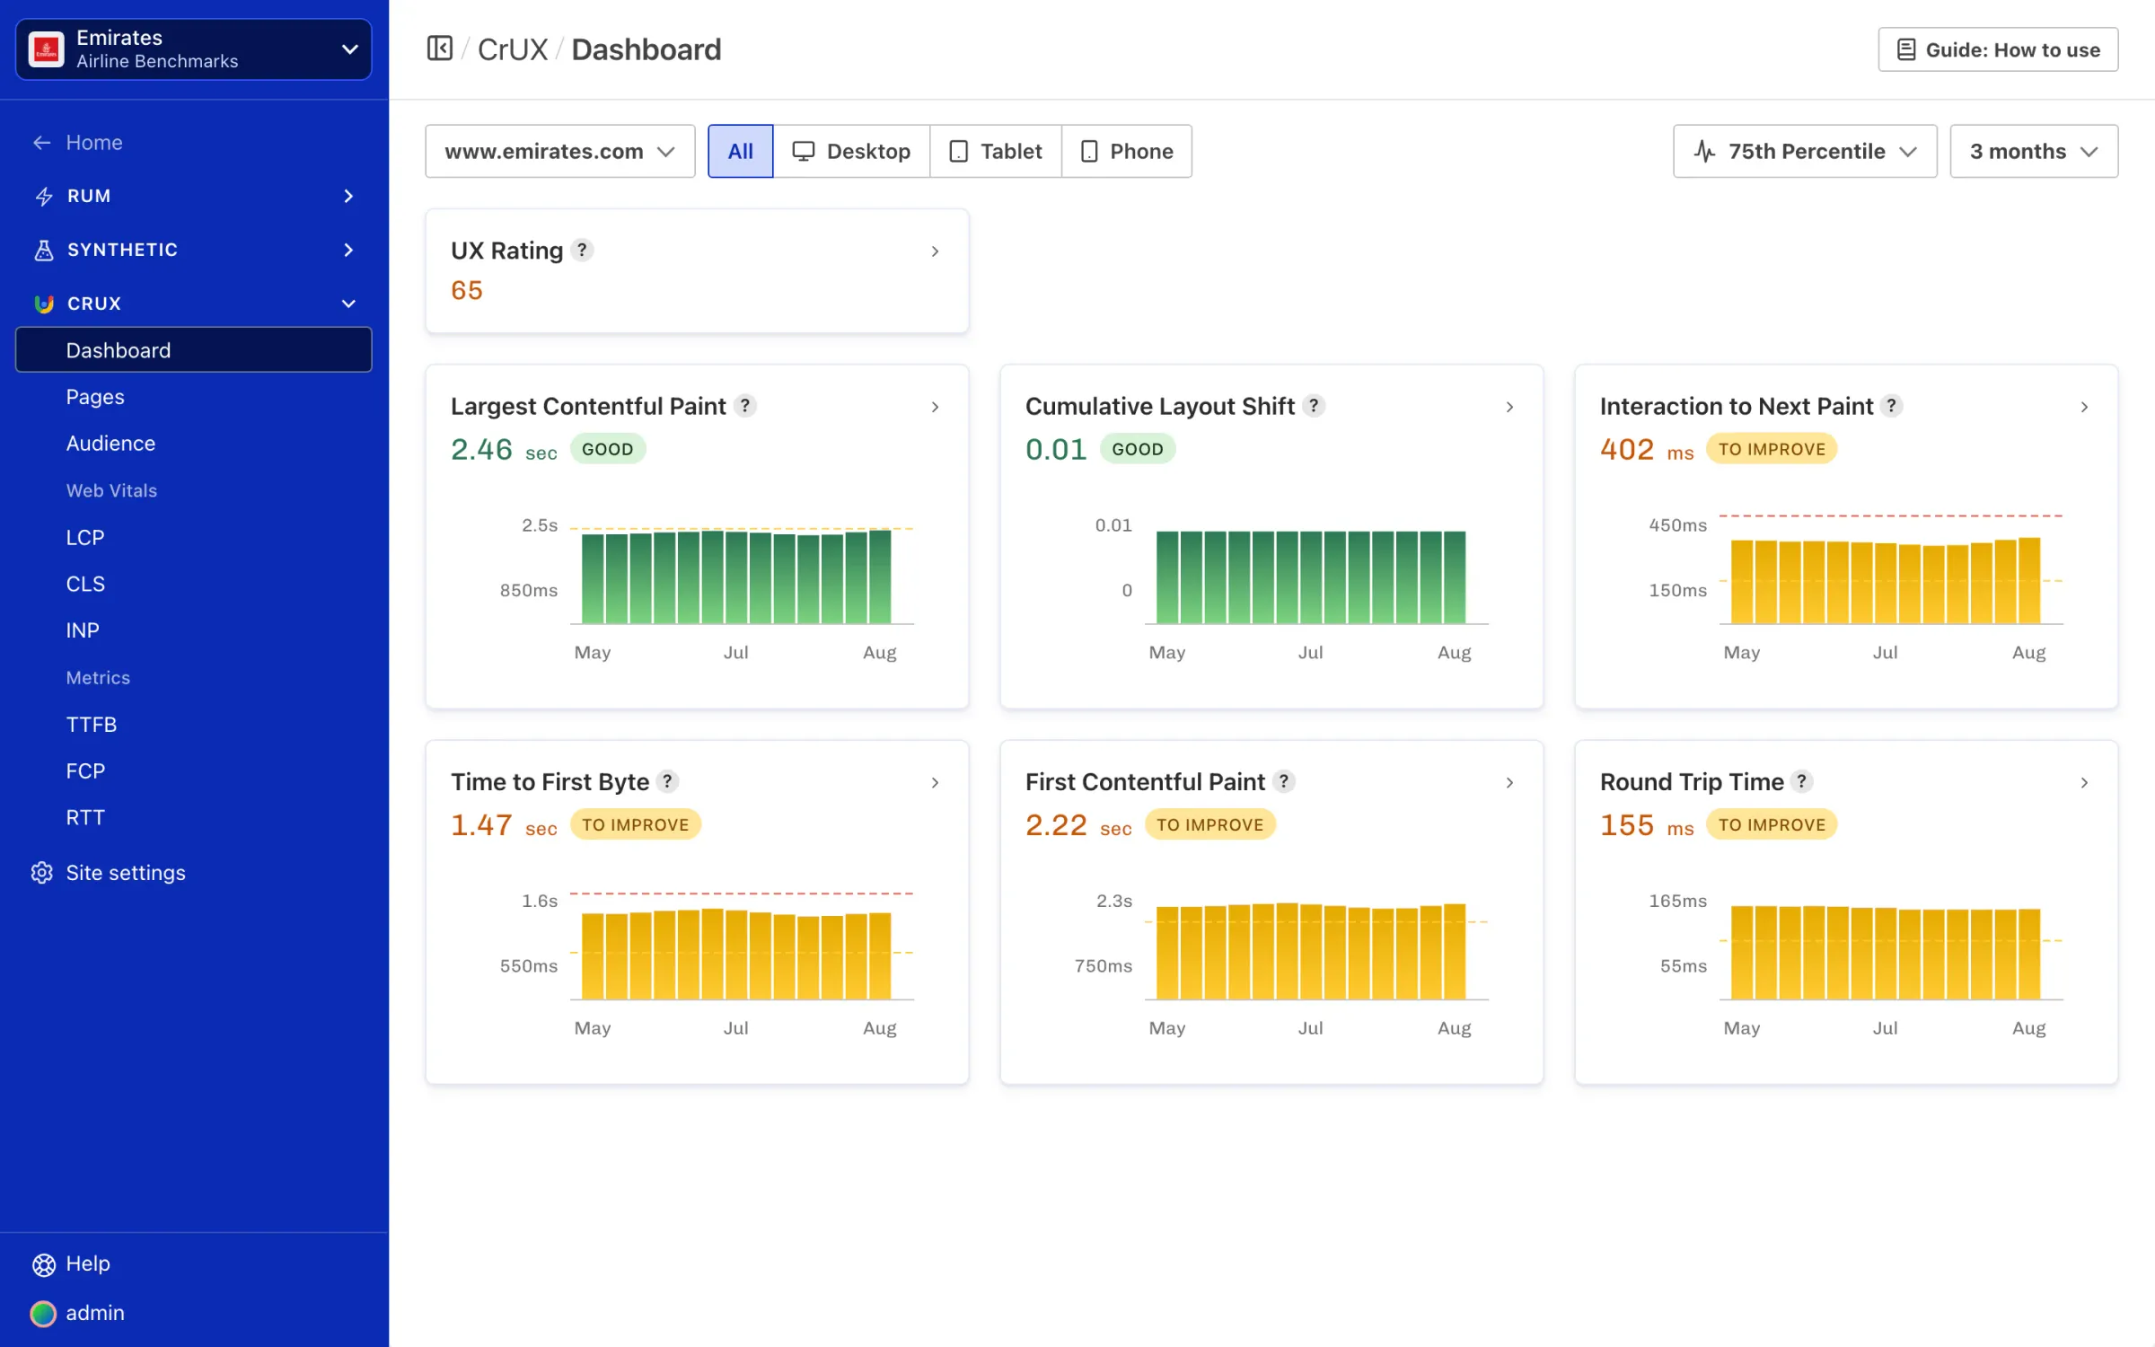Click the Home back arrow icon

click(x=42, y=143)
